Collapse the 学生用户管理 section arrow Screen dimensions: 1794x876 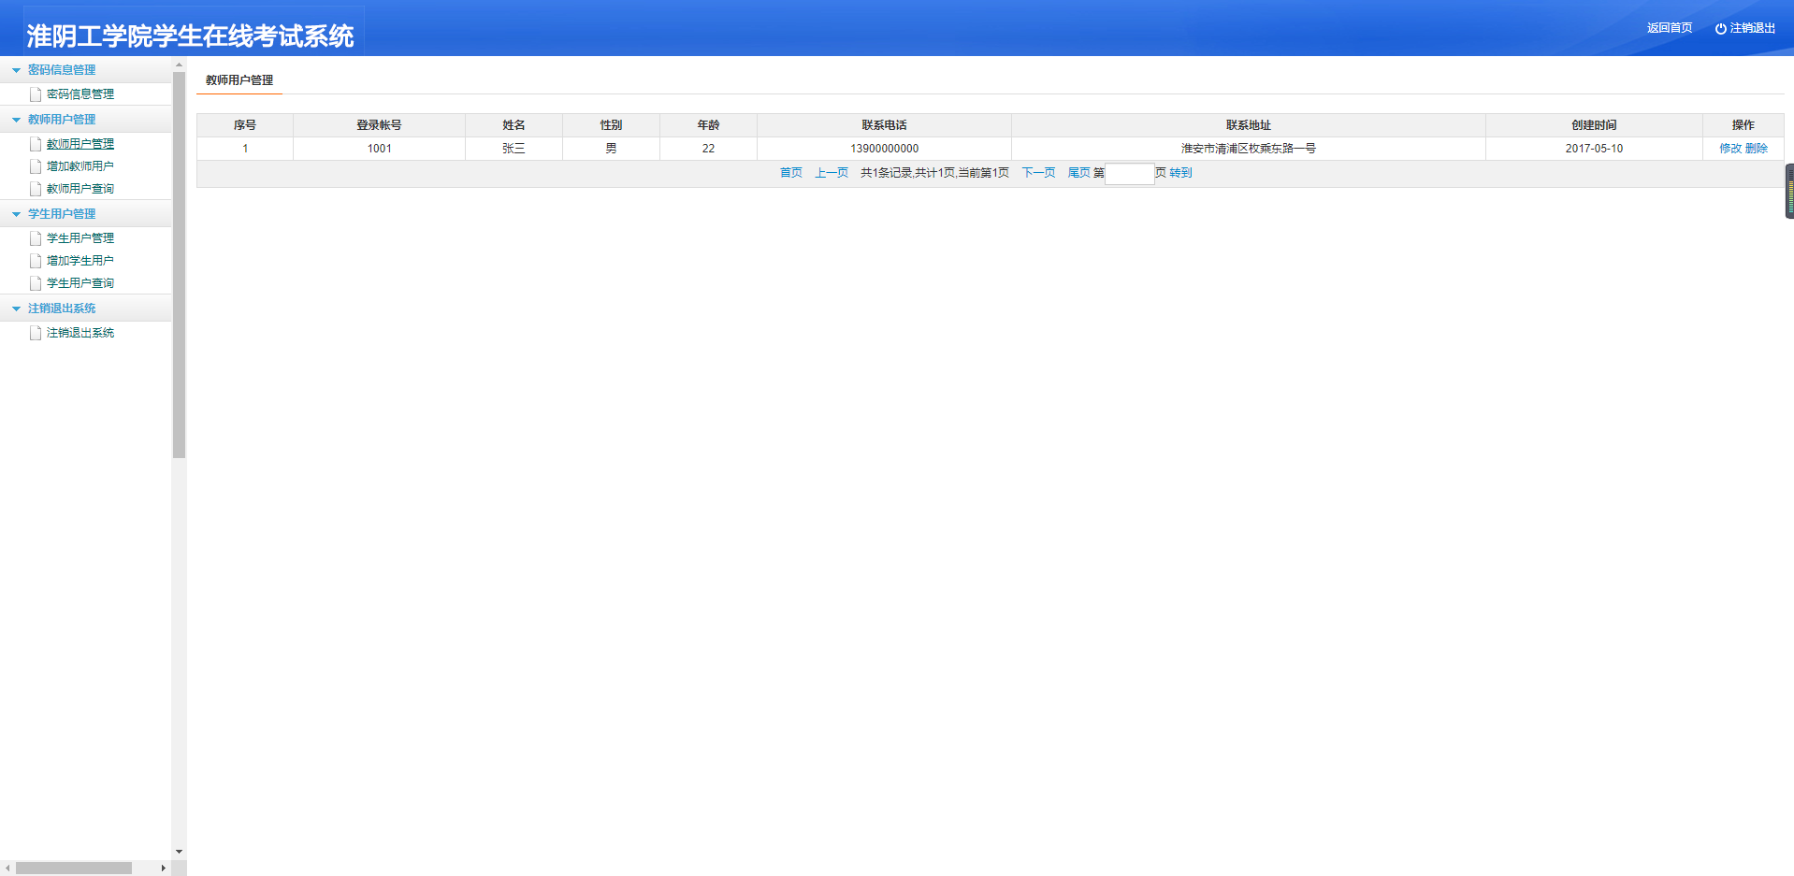(16, 214)
